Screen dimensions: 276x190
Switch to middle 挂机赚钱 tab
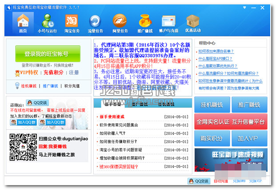click(x=166, y=104)
